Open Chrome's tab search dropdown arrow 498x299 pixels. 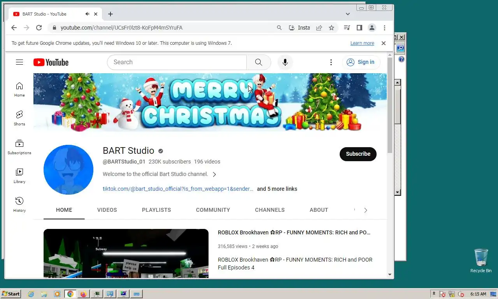pyautogui.click(x=348, y=14)
